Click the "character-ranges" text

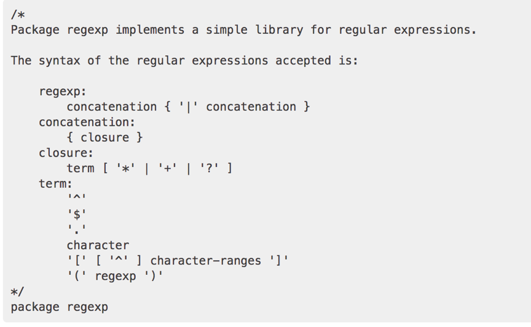[x=206, y=260]
